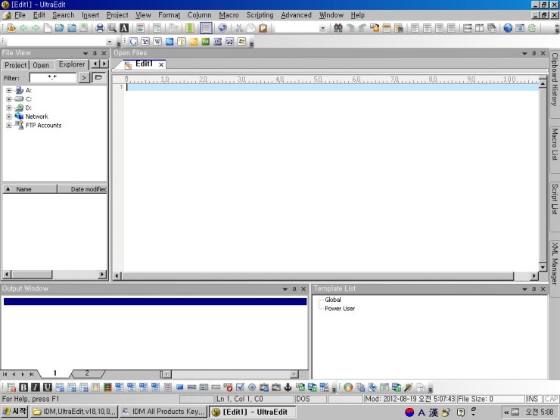560x420 pixels.
Task: Open print preview with the magnifier page icon
Action: click(x=112, y=28)
